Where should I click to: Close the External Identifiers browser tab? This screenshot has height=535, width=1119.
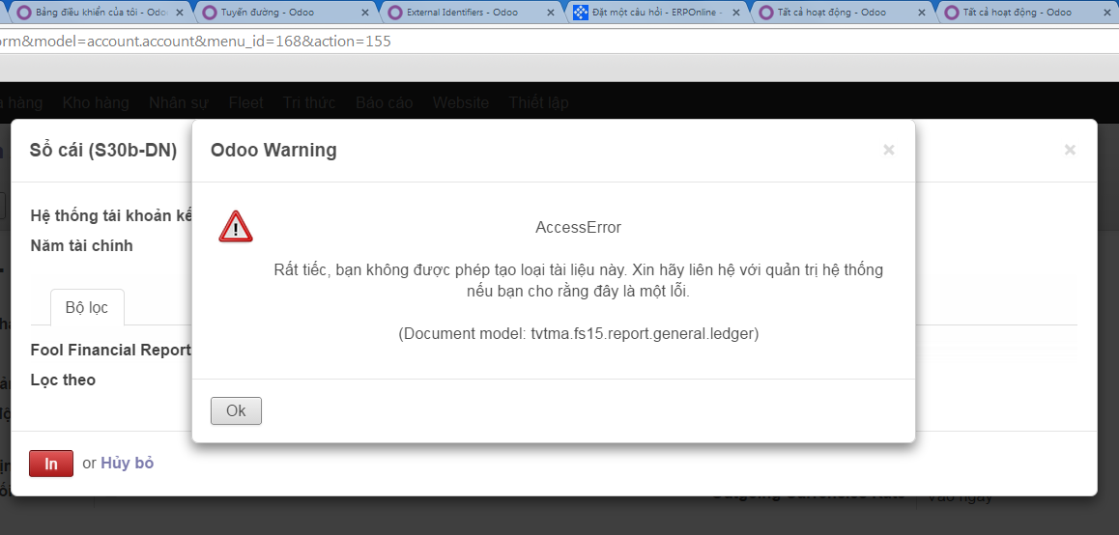pyautogui.click(x=550, y=13)
